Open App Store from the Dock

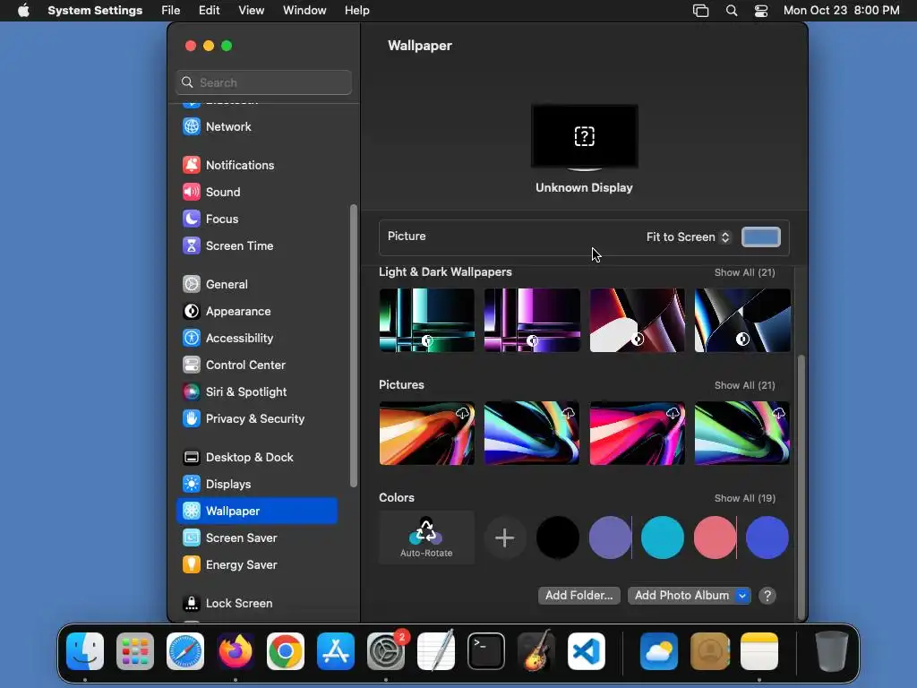(336, 651)
